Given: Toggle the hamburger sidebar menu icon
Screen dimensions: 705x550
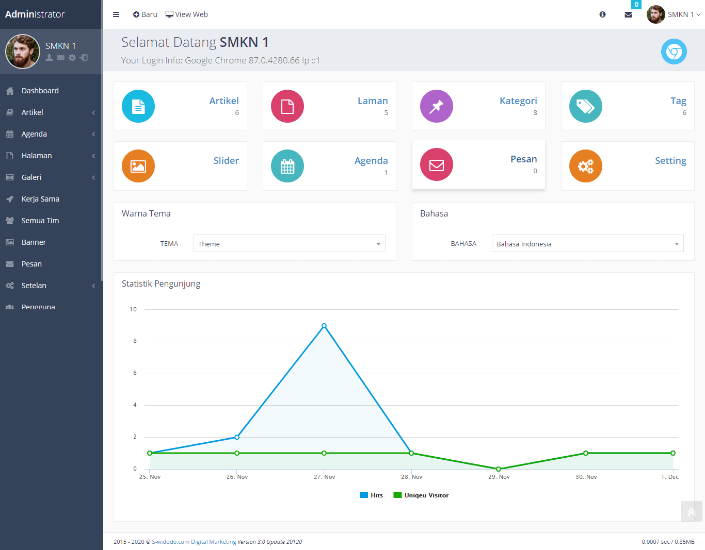Looking at the screenshot, I should tap(116, 14).
